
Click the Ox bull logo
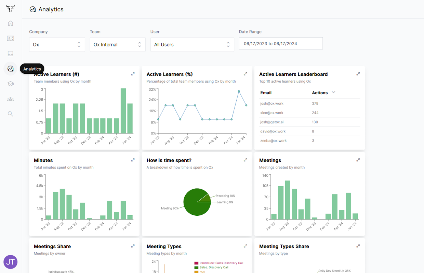pos(10,8)
